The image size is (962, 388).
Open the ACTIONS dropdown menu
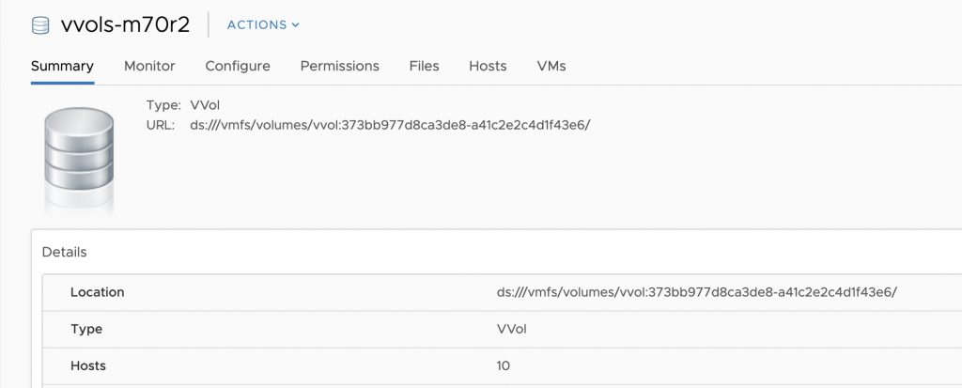263,25
